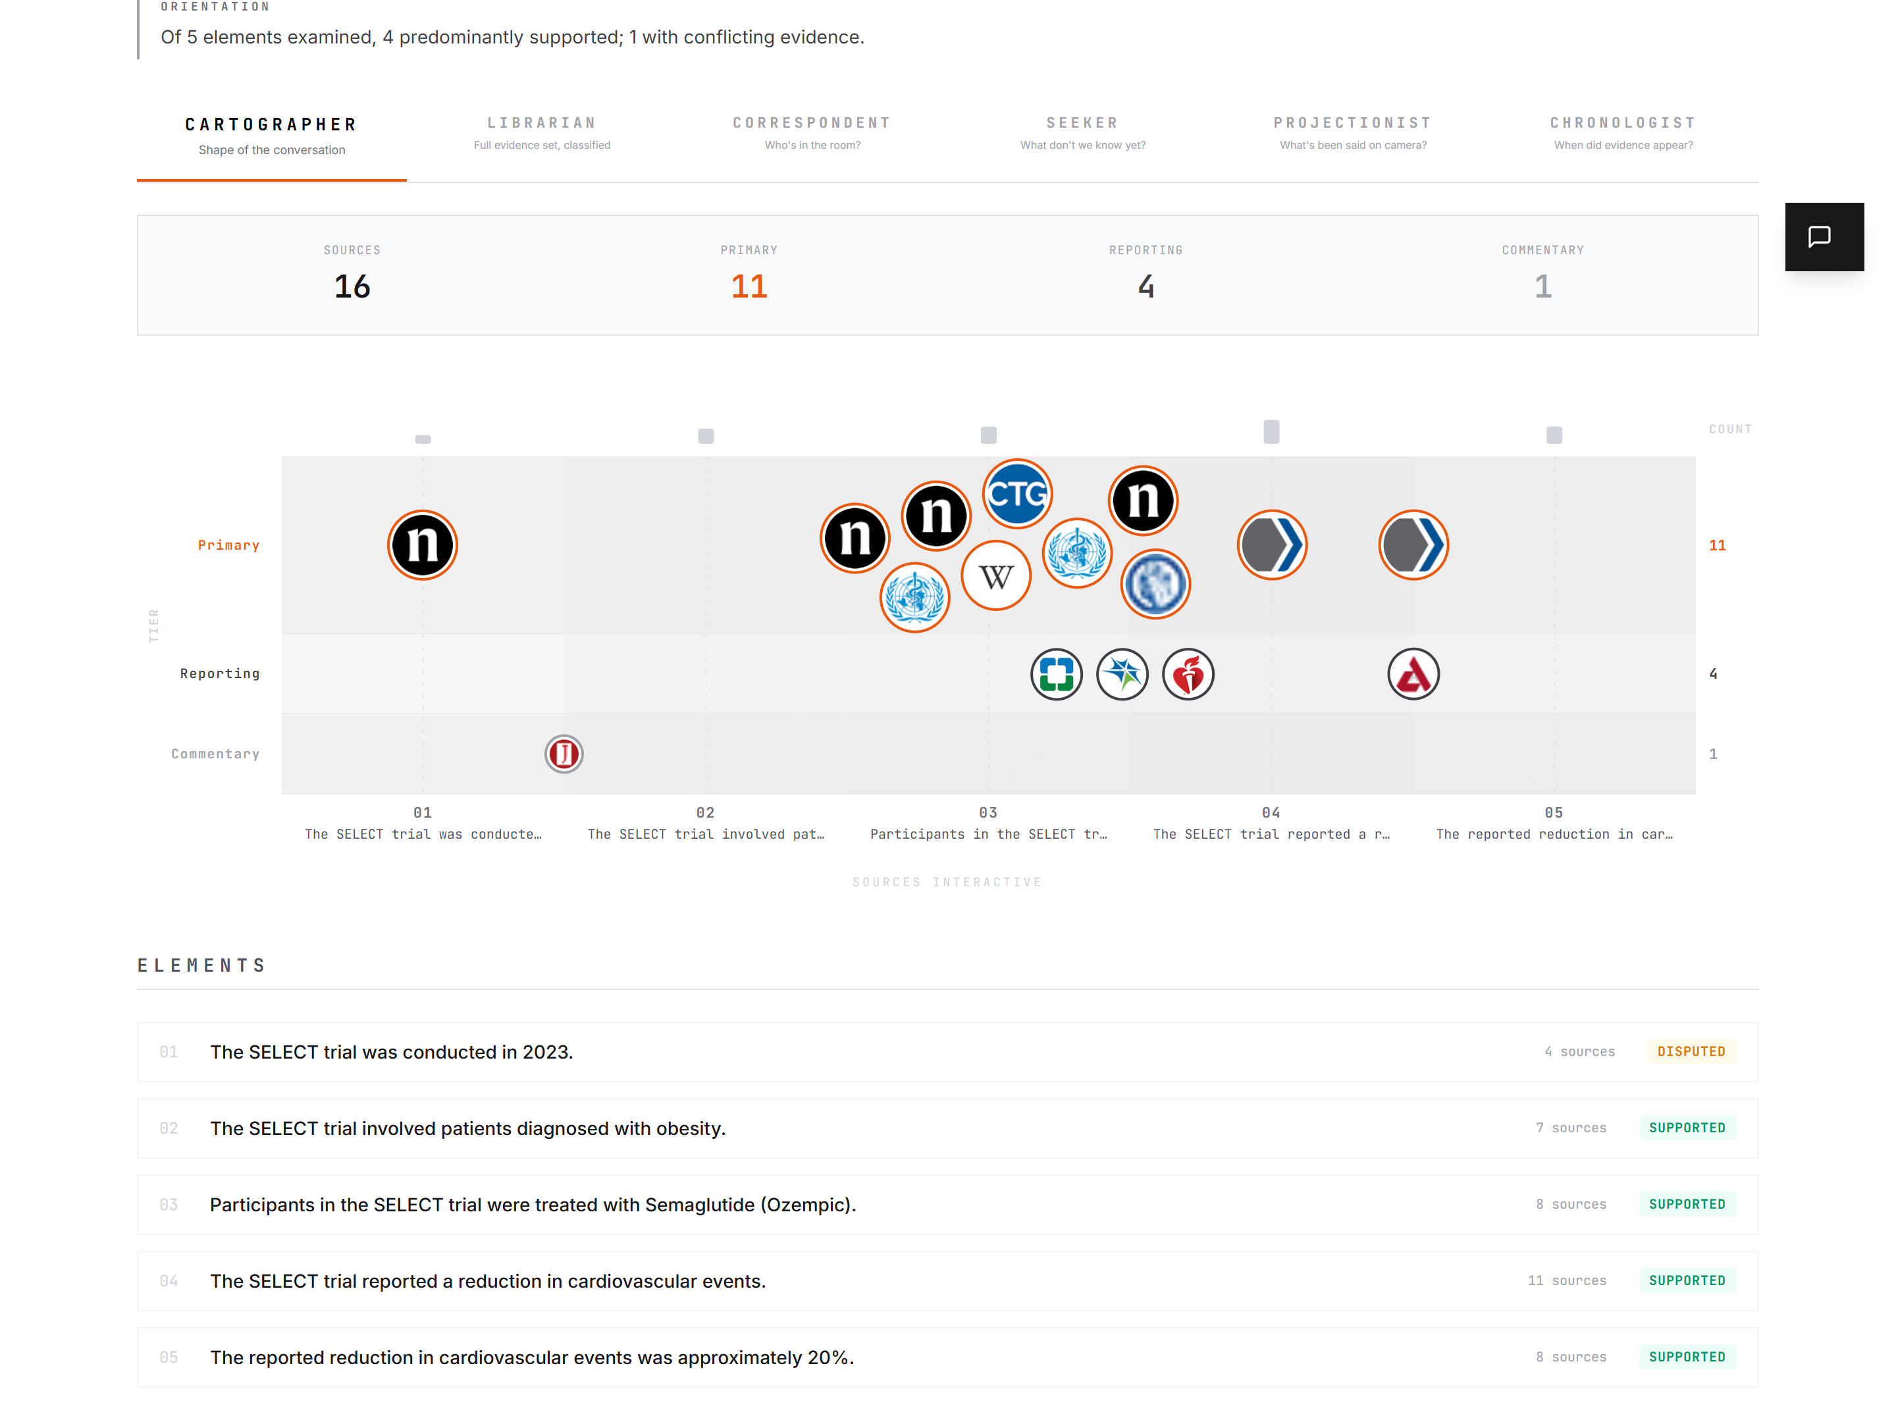Click the '7 sources' count text

coord(1571,1128)
